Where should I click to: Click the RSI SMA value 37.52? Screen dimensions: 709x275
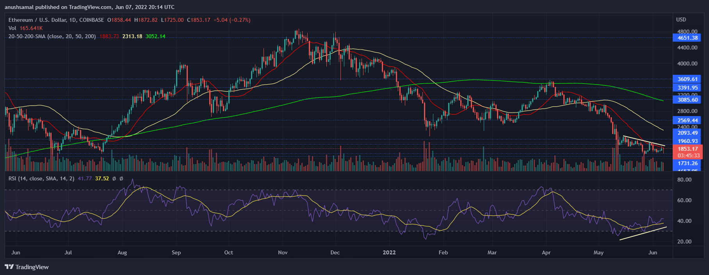point(102,178)
